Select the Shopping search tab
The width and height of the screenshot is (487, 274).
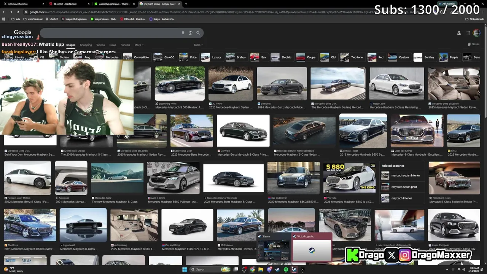pos(86,45)
